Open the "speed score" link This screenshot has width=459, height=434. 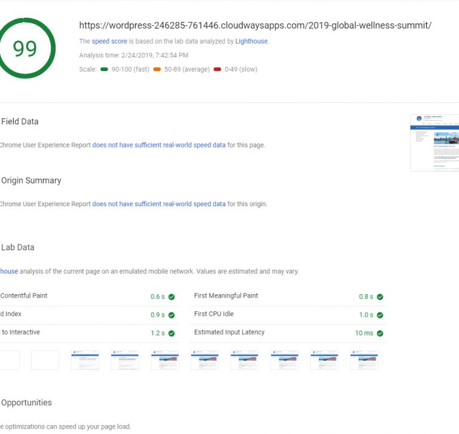(x=109, y=41)
